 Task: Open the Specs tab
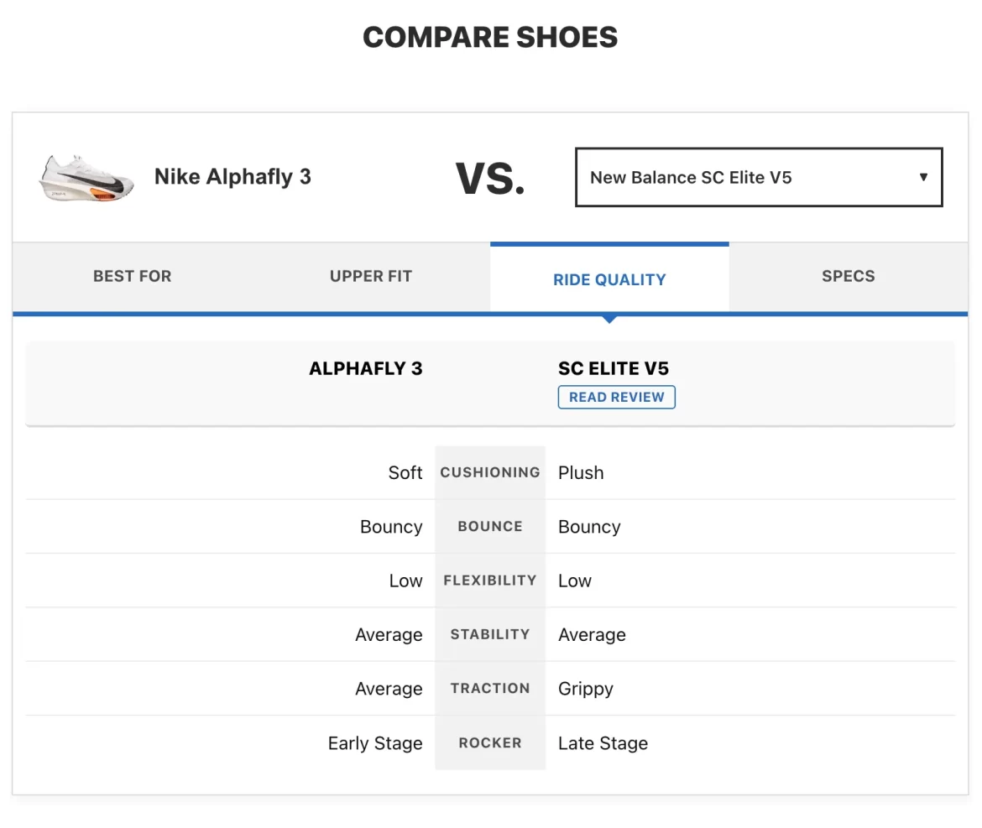848,276
